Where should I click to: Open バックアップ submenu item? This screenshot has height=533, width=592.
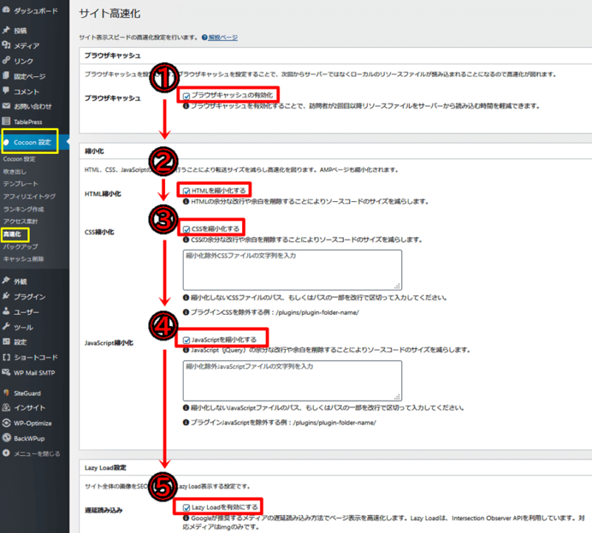(x=21, y=246)
